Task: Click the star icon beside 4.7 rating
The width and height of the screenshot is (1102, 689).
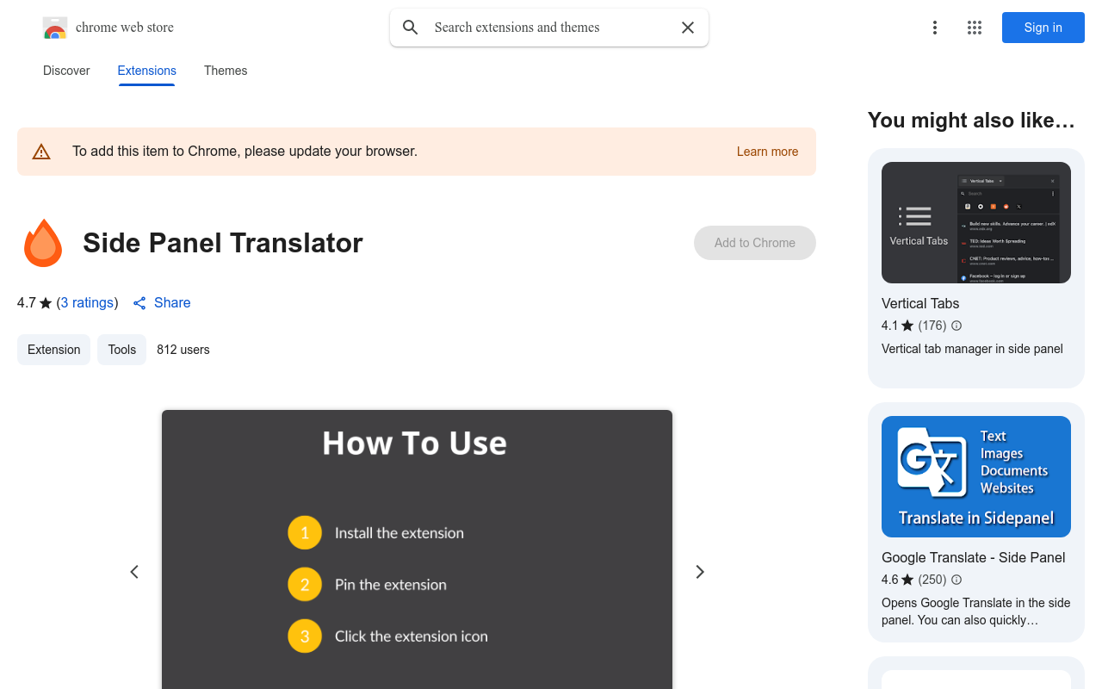Action: (x=46, y=303)
